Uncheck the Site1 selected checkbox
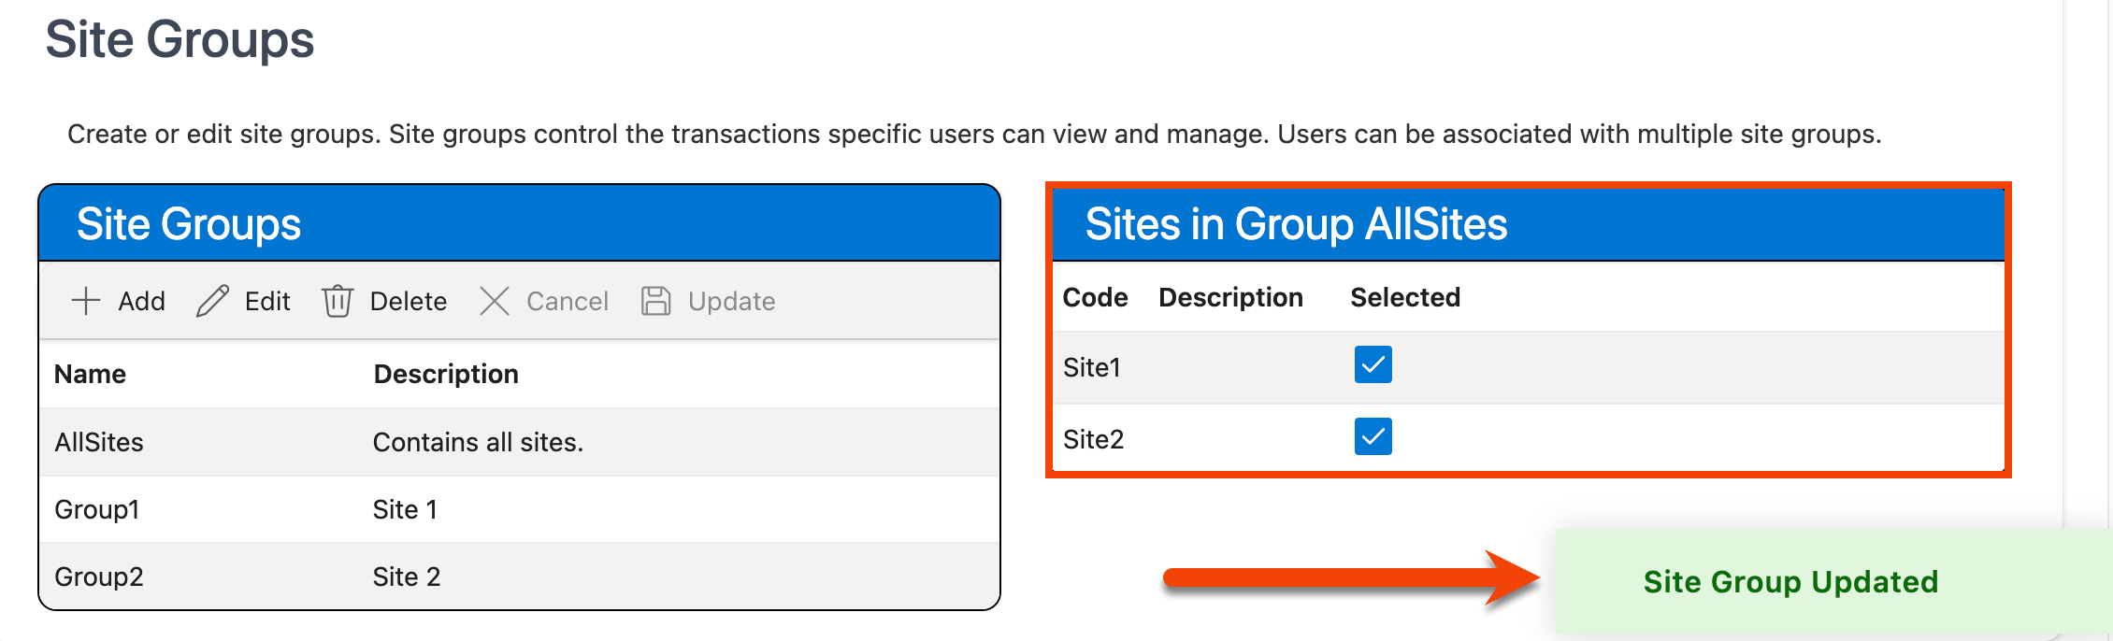The height and width of the screenshot is (641, 2113). point(1373,364)
